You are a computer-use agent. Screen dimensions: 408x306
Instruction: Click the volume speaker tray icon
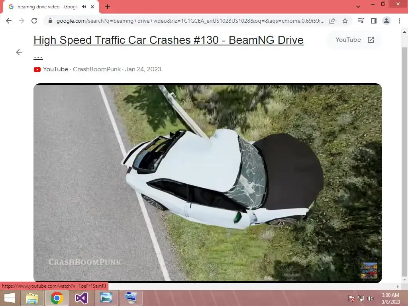pyautogui.click(x=371, y=298)
